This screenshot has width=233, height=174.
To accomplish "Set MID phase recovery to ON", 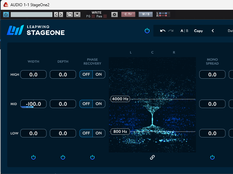I will point(99,104).
